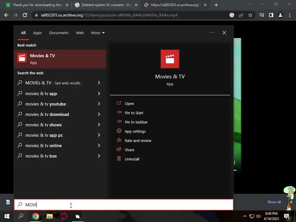Show hidden system tray icons
This screenshot has height=222, width=296.
pyautogui.click(x=245, y=216)
